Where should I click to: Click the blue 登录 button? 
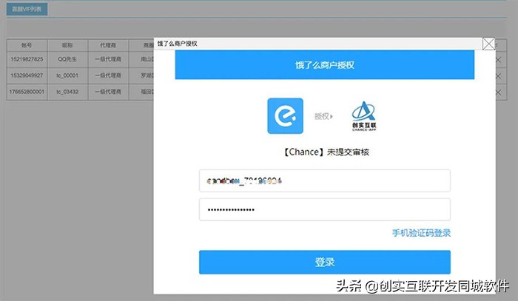324,262
